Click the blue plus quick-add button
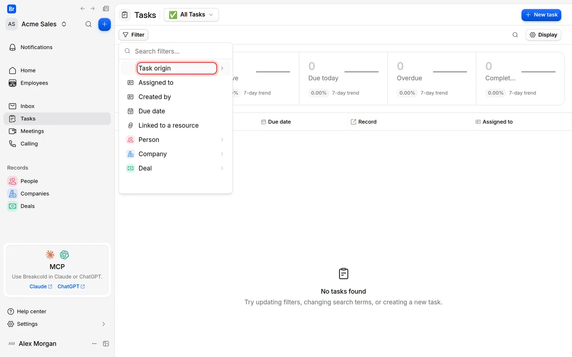 [x=104, y=24]
